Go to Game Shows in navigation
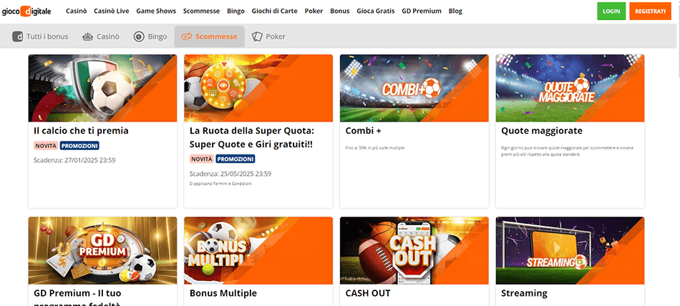 [156, 11]
